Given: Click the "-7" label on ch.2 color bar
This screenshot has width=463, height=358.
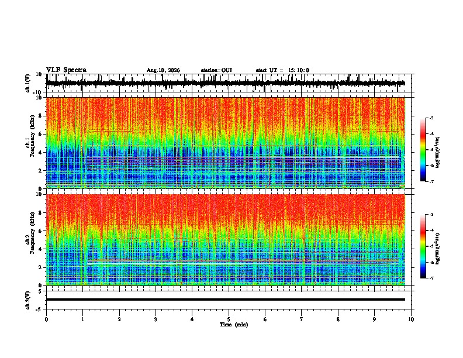Looking at the screenshot, I should [x=431, y=278].
